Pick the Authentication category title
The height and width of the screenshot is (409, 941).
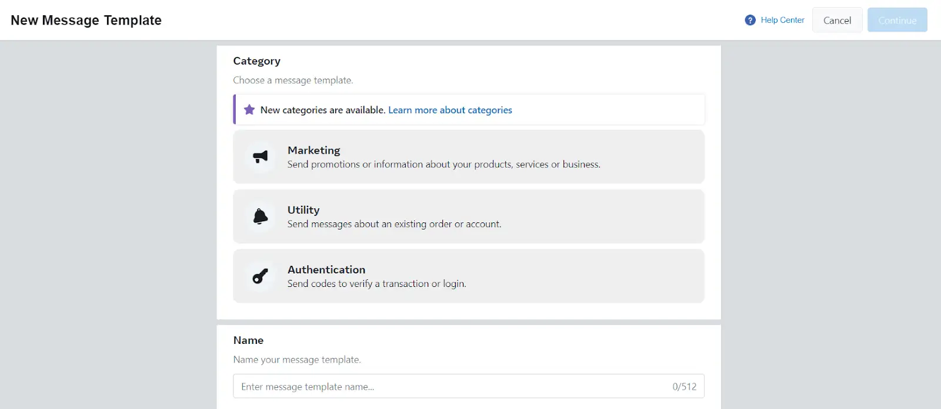coord(326,270)
